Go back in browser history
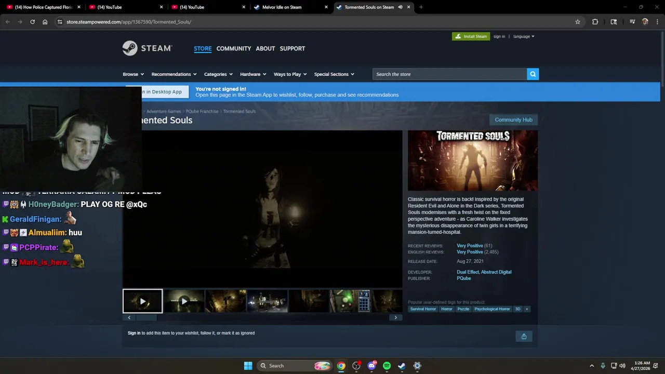Viewport: 665px width, 374px height. coord(7,22)
